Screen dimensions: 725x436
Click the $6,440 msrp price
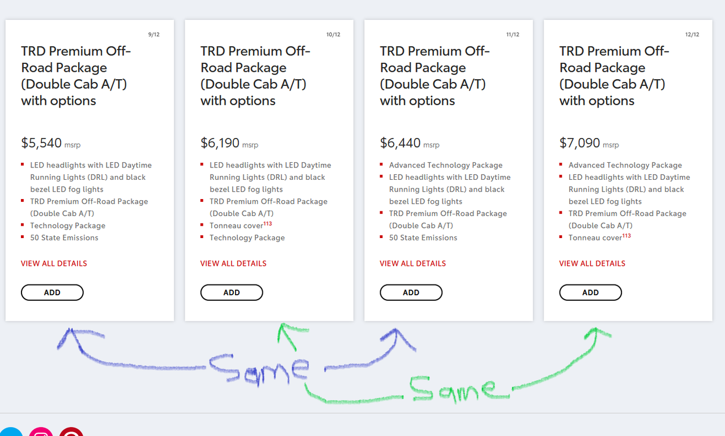[410, 143]
